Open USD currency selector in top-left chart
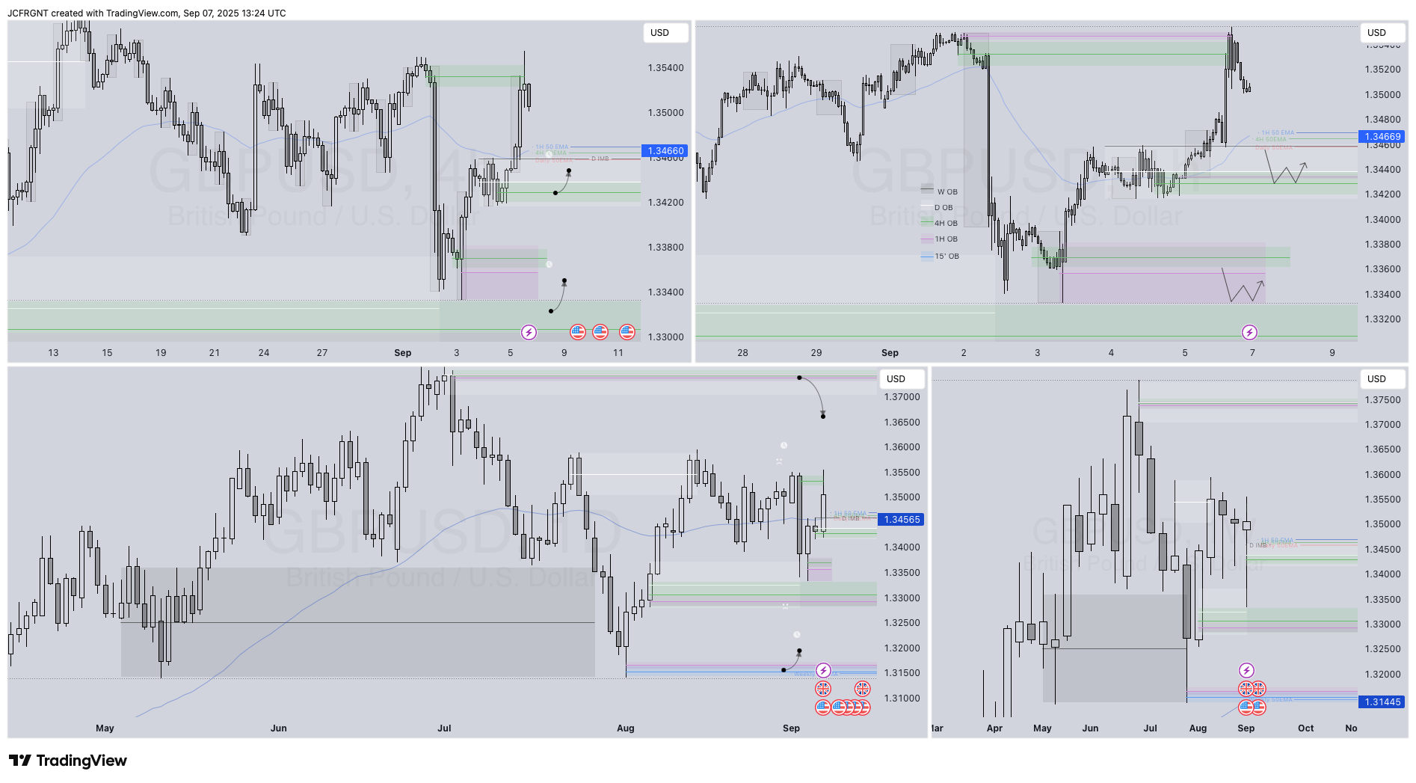This screenshot has height=783, width=1416. (x=665, y=33)
